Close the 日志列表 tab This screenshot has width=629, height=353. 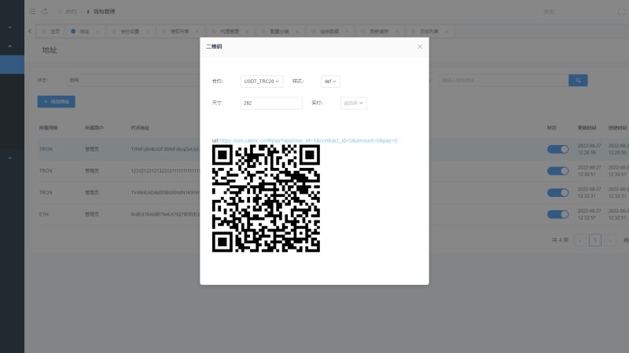pyautogui.click(x=447, y=31)
